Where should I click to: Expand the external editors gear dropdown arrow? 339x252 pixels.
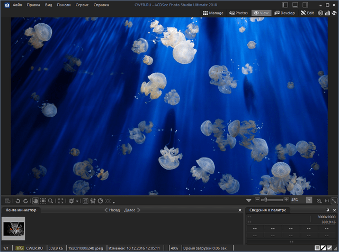(78, 201)
